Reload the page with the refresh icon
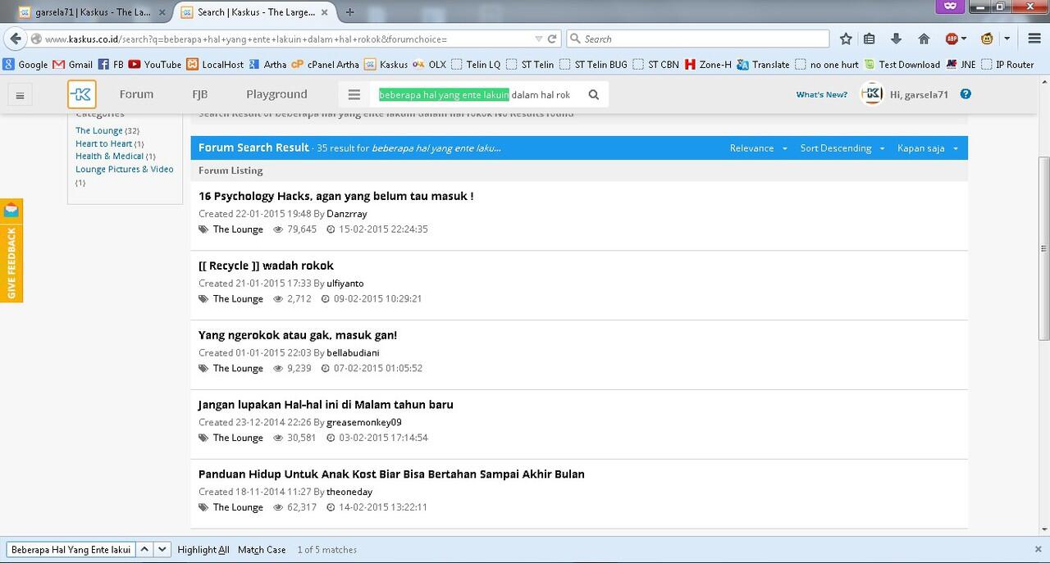1050x563 pixels. pos(552,39)
